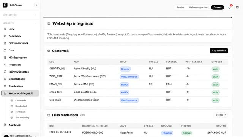Open the Ajánlatok icon
Screen dimensions: 243x137
5,125
